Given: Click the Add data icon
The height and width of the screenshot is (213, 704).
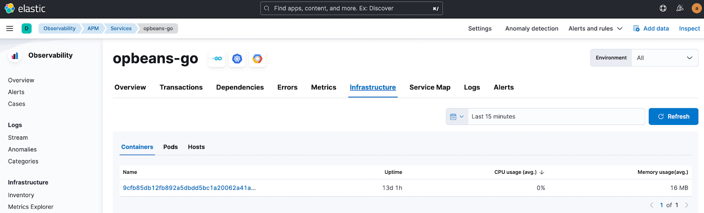Looking at the screenshot, I should click(x=636, y=29).
